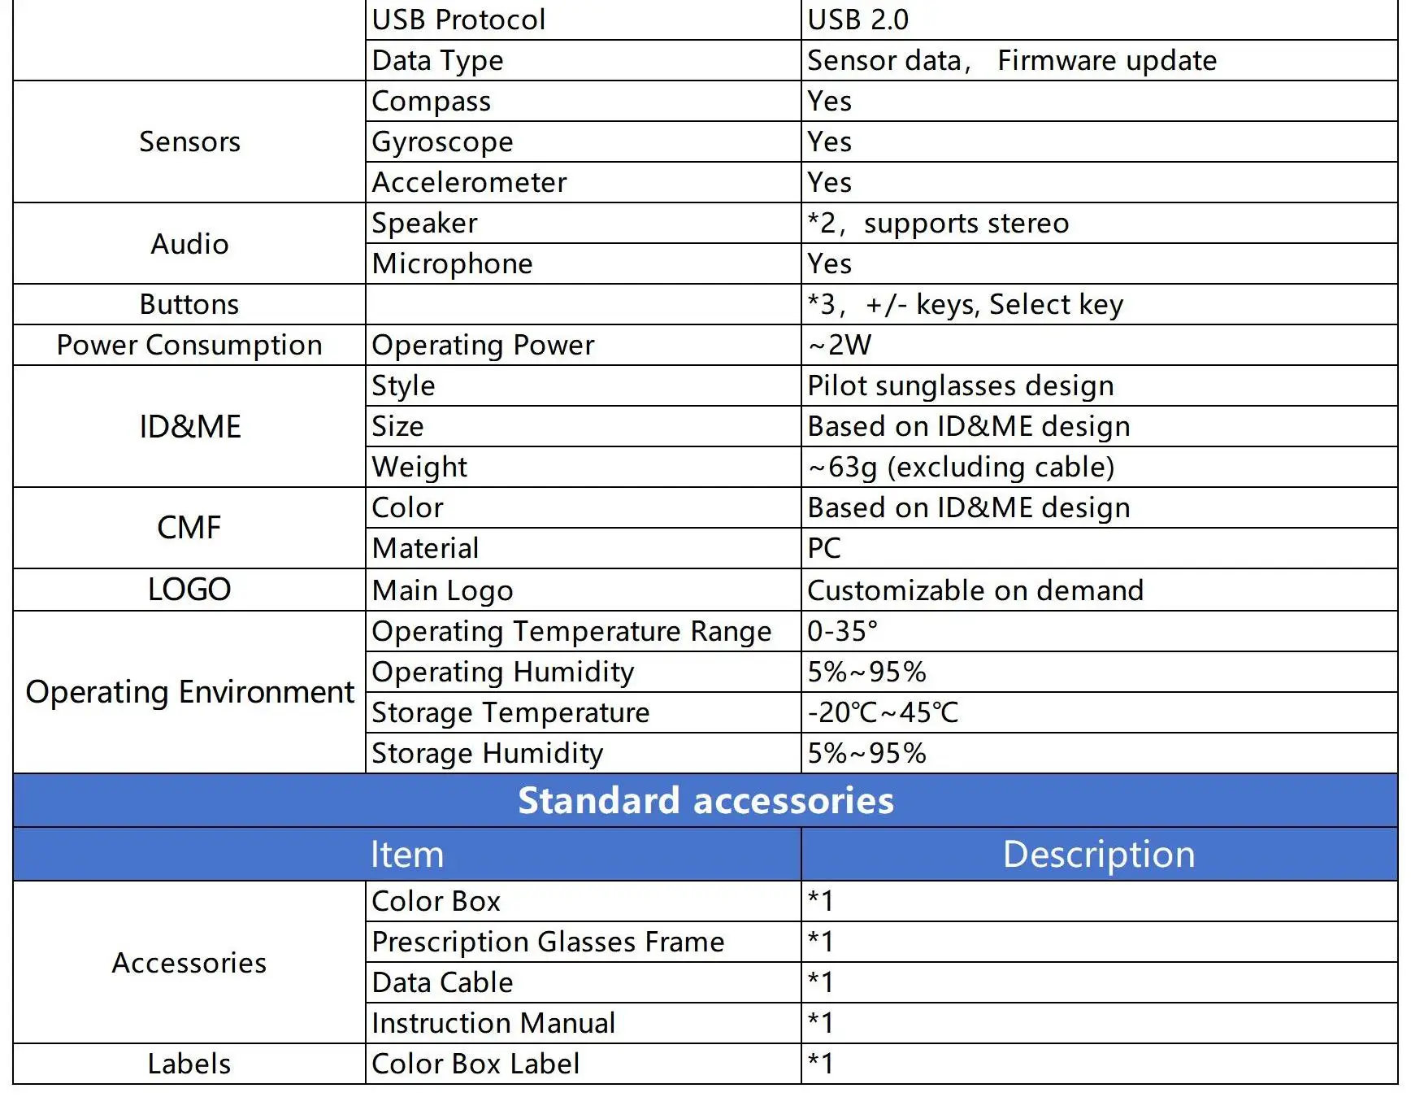Click the +/- keys, Select key cell
Screen dimensions: 1411x1097
pyautogui.click(x=1099, y=304)
